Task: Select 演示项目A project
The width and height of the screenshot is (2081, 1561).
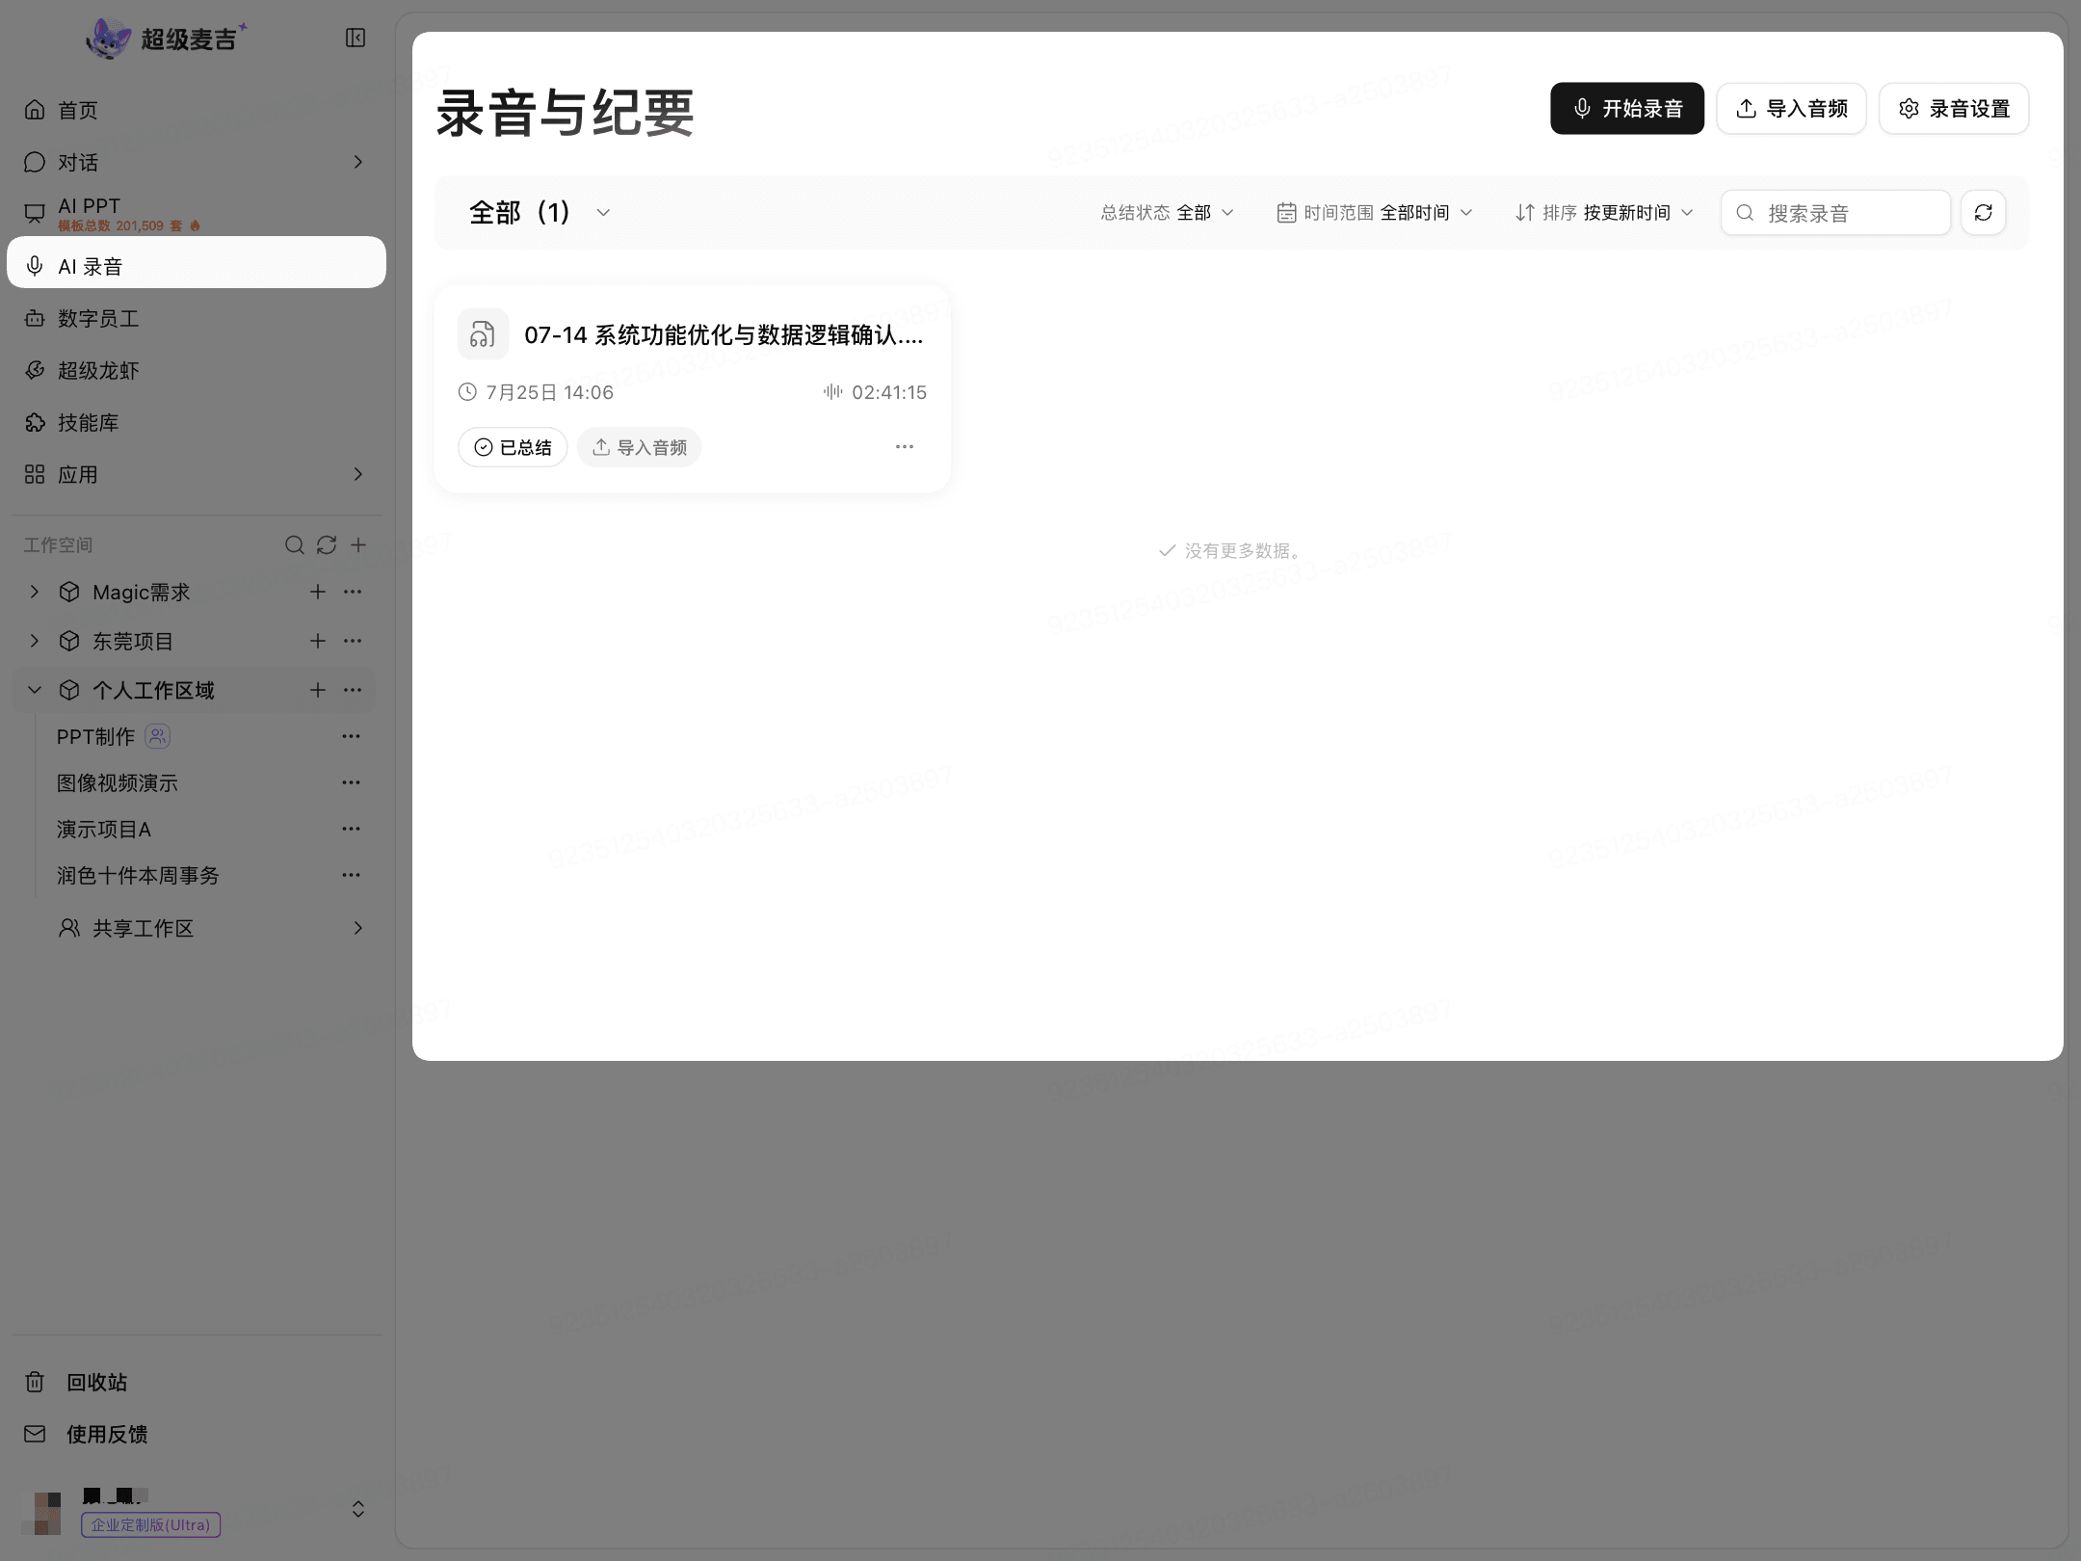Action: coord(104,830)
